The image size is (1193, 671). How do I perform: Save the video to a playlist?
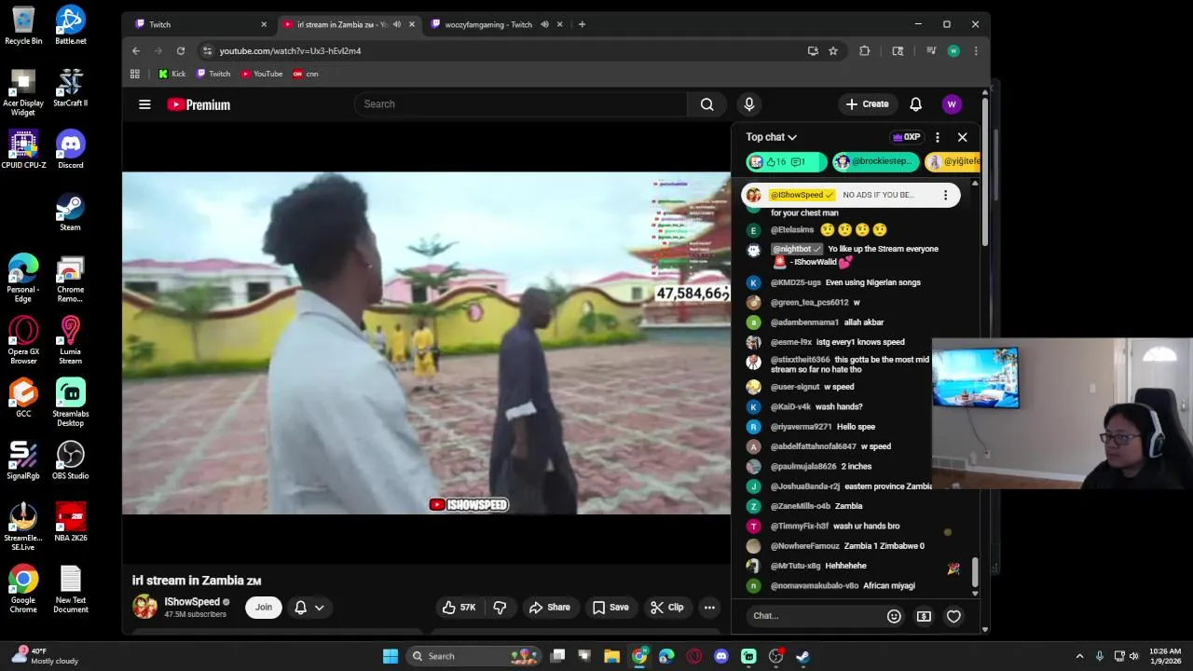(x=610, y=608)
